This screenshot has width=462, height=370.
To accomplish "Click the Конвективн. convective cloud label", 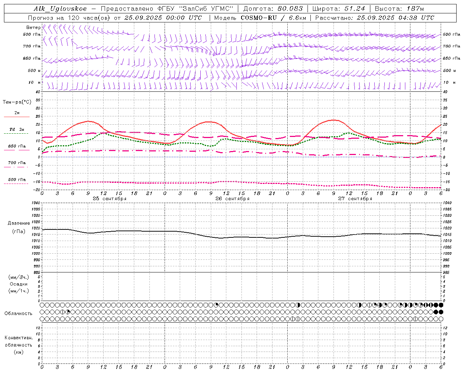I will coord(19,338).
